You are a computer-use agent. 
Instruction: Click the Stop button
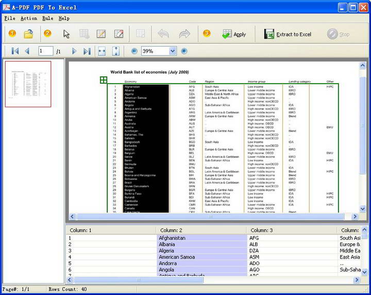tap(338, 35)
